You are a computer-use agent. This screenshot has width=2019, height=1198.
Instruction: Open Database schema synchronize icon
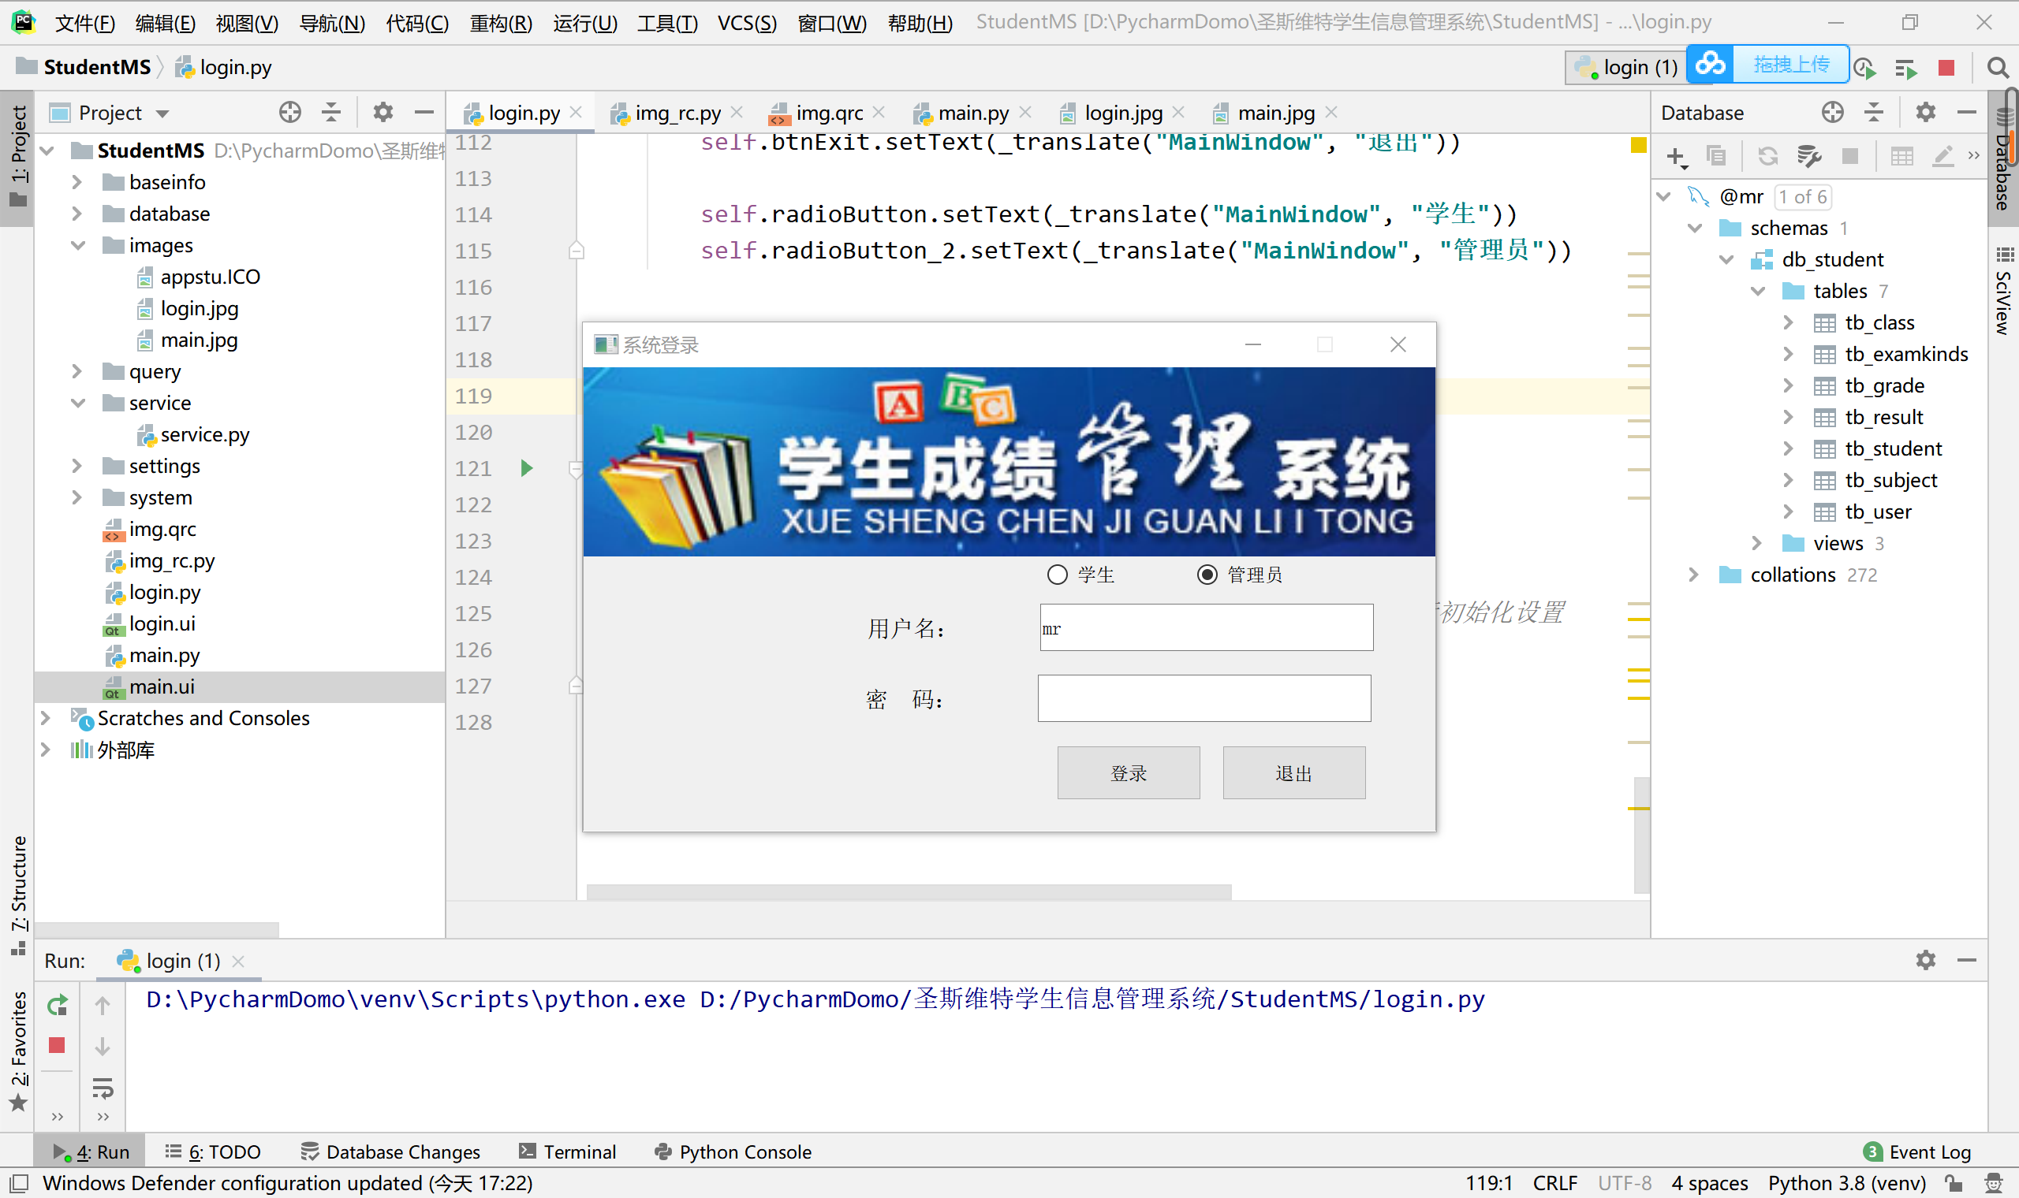pos(1809,156)
